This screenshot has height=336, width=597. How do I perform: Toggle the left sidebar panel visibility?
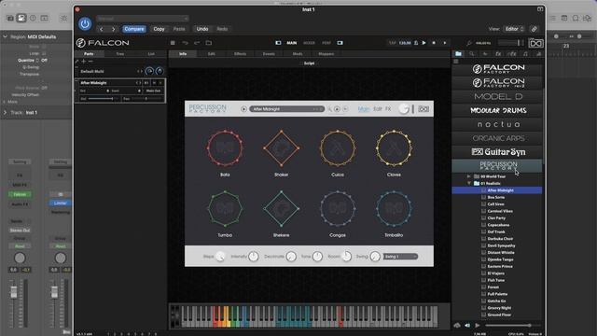coord(278,43)
